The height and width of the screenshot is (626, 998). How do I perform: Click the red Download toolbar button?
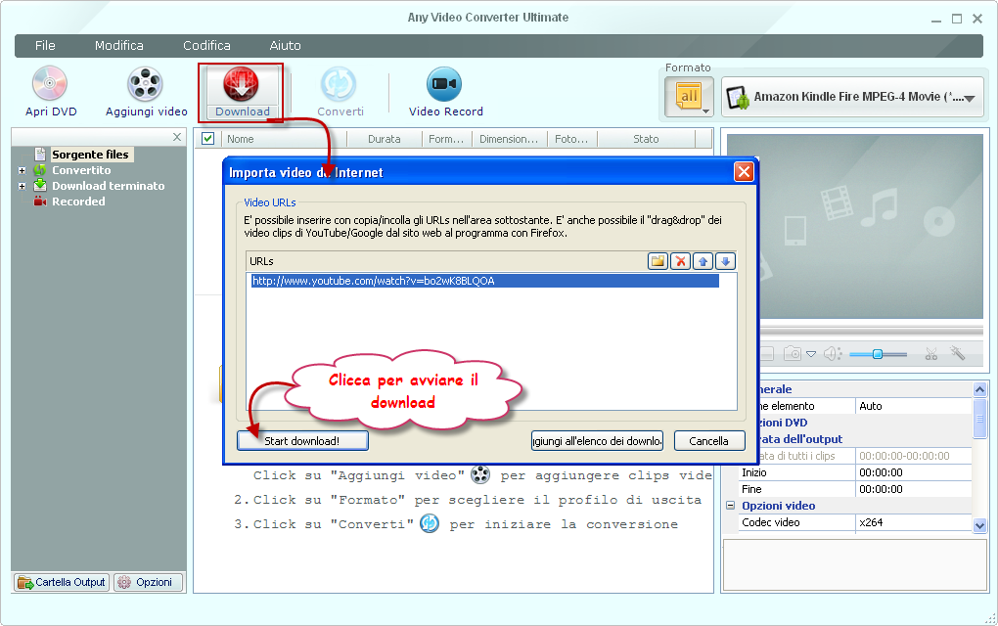click(x=242, y=93)
